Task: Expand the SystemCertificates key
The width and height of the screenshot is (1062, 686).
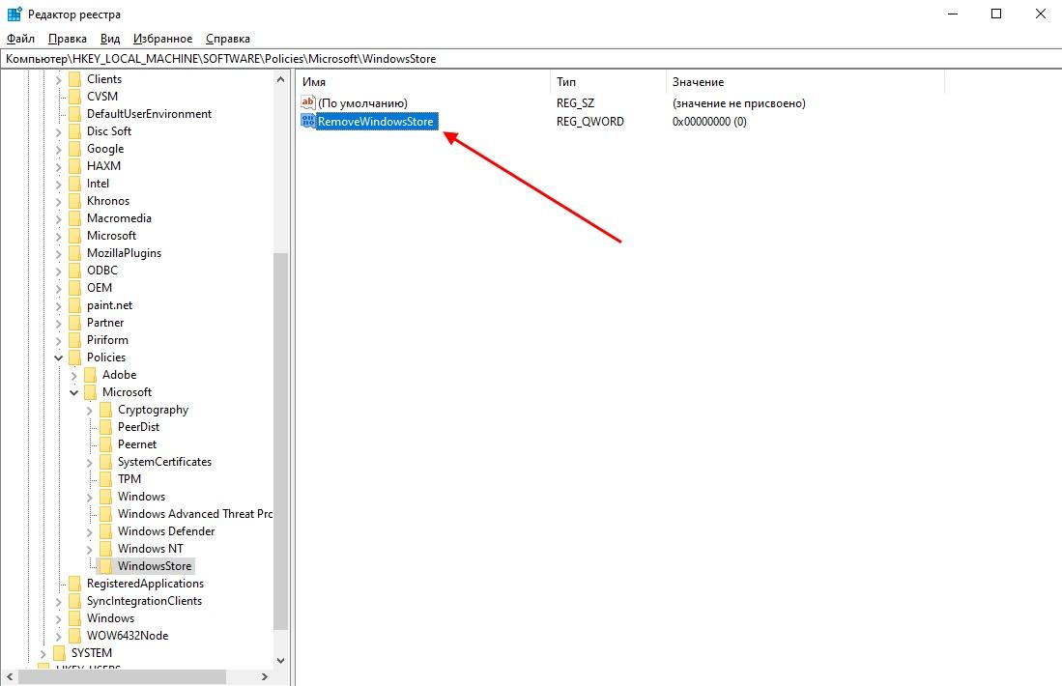Action: [x=90, y=462]
